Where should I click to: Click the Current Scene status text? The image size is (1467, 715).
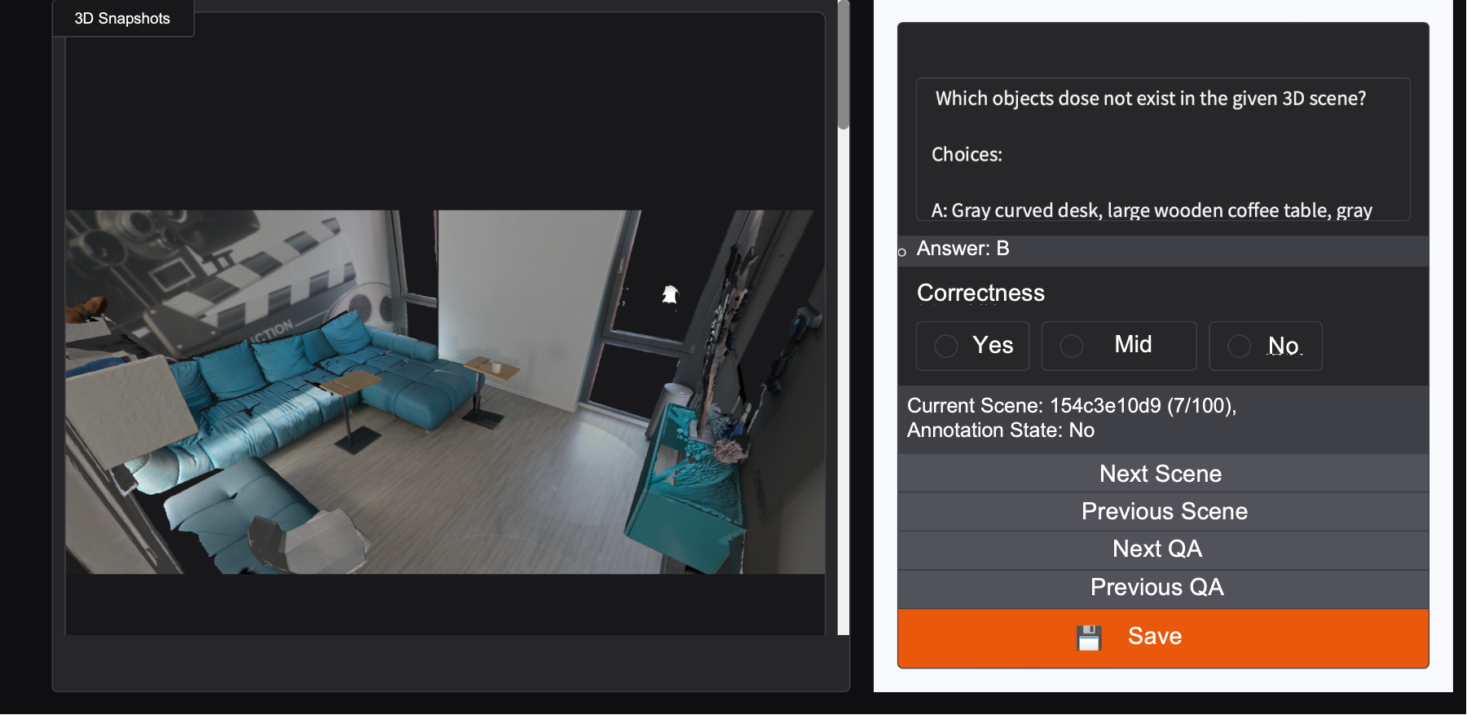coord(1072,417)
